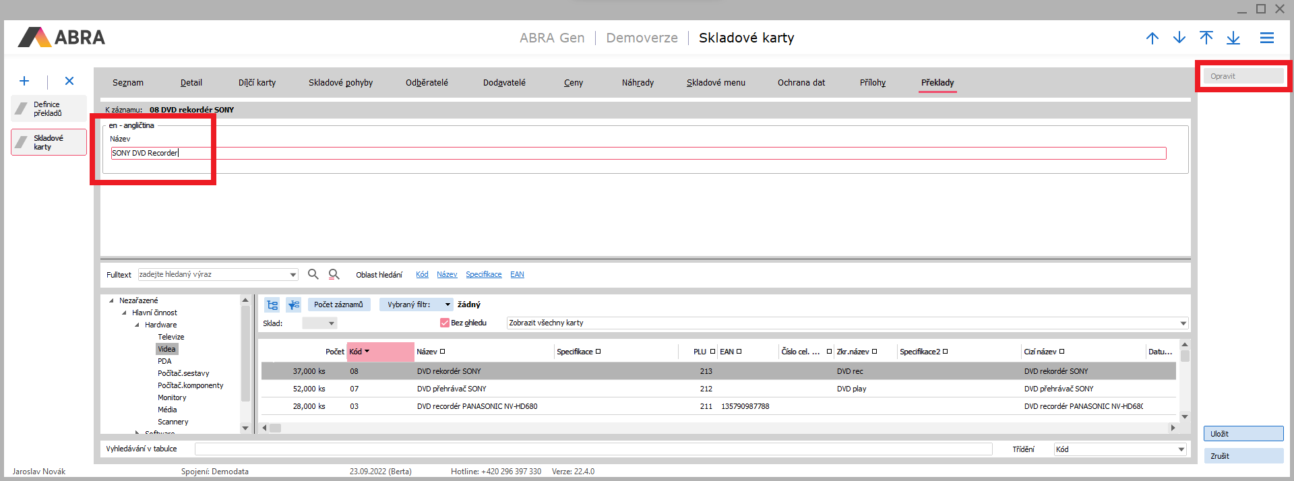Open the Ceny tab
1294x481 pixels.
[x=574, y=82]
